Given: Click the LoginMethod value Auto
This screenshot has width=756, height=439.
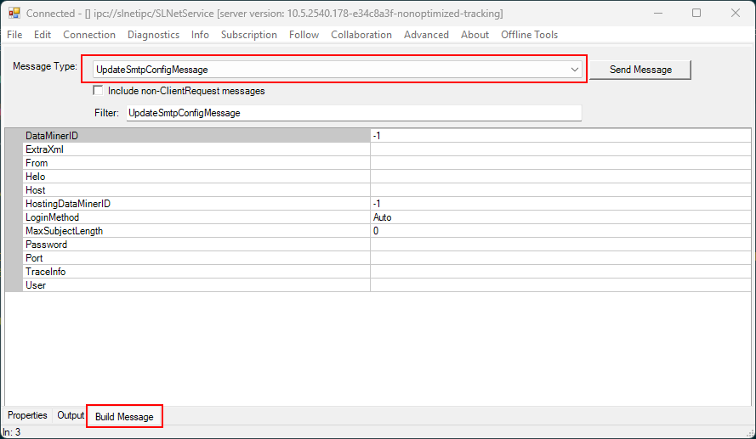Looking at the screenshot, I should (x=560, y=217).
